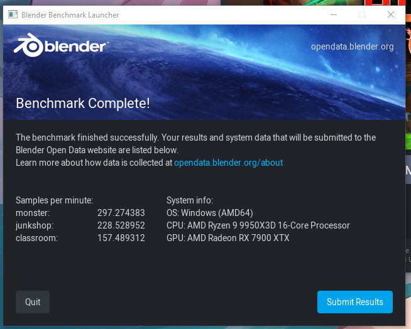Click the launcher icon in title bar

[x=13, y=14]
